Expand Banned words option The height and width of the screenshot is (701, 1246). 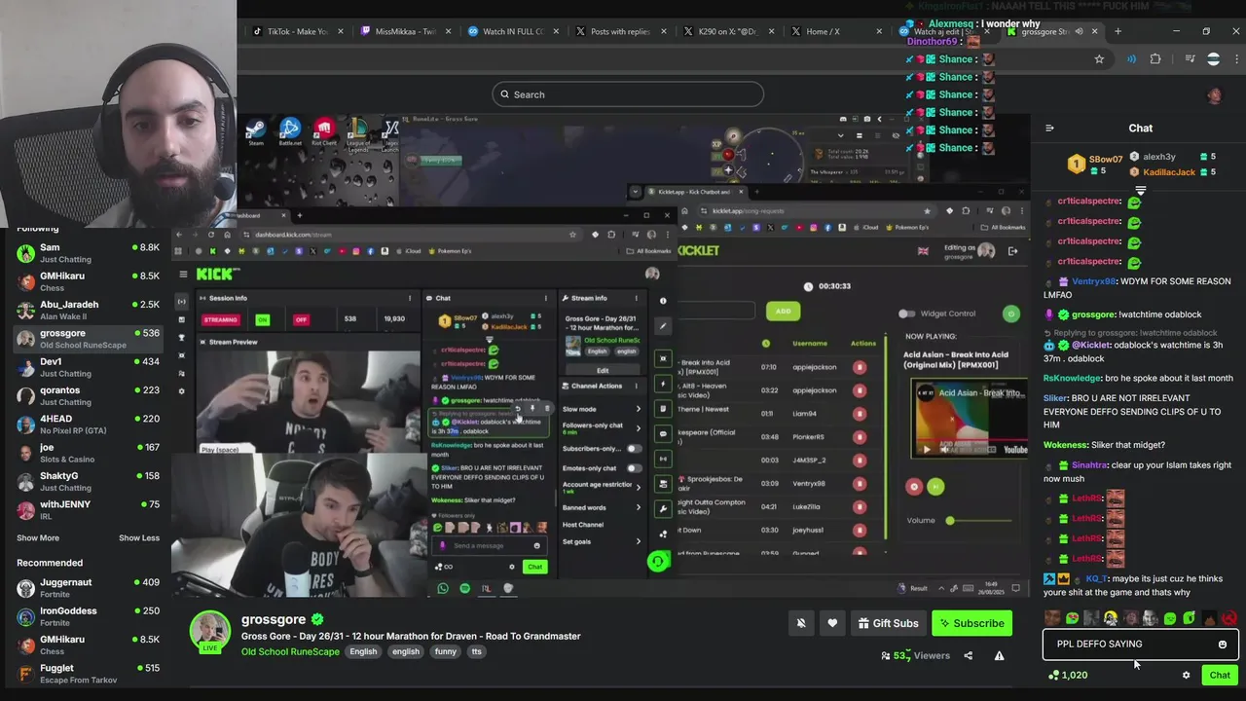pyautogui.click(x=602, y=507)
